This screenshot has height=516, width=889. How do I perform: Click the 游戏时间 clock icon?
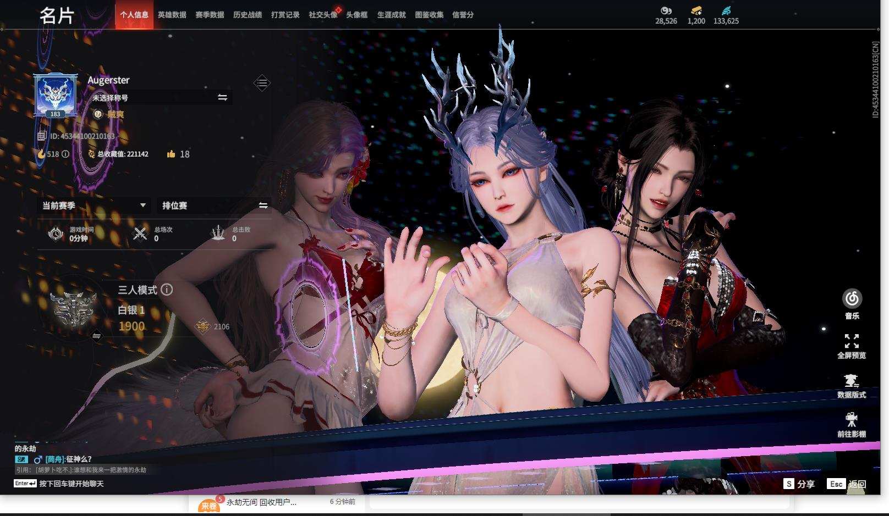56,234
